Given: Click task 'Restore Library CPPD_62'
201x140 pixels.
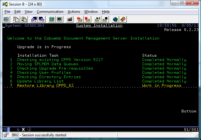Looking at the screenshot, I should 45,85.
